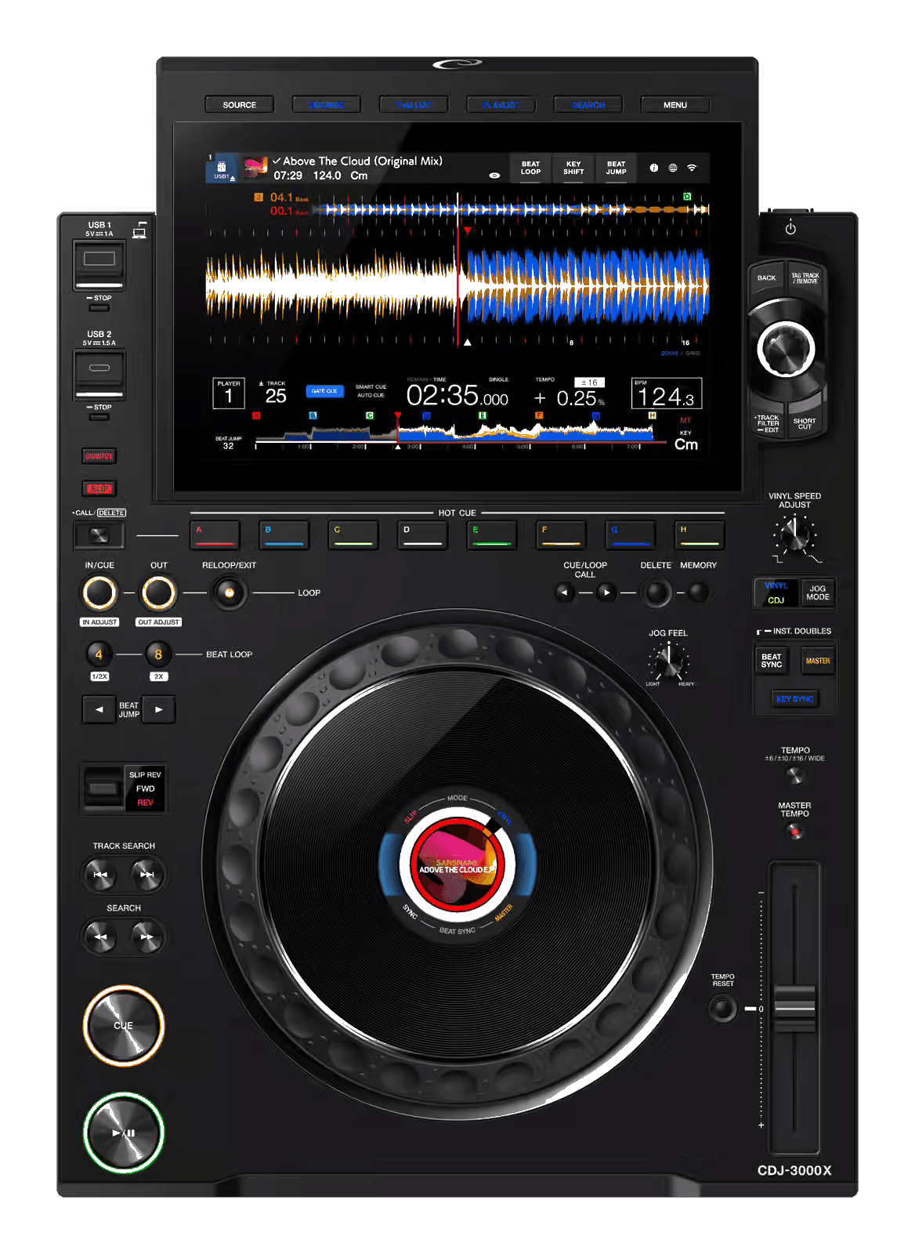
Task: Tap the Wi-Fi status icon on the display
Action: click(692, 168)
